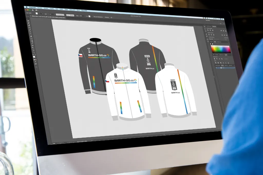
Task: Pick a color from the spectrum bar
Action: click(220, 49)
